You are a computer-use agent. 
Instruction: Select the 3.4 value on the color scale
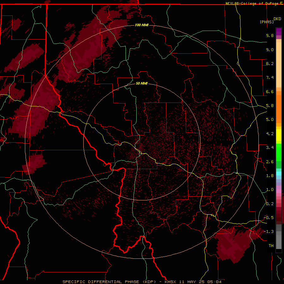[x=270, y=148]
